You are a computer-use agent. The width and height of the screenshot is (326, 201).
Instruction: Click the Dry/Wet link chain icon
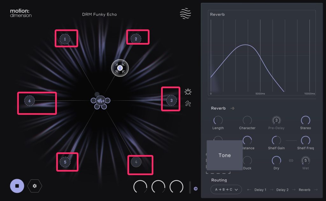[291, 161]
